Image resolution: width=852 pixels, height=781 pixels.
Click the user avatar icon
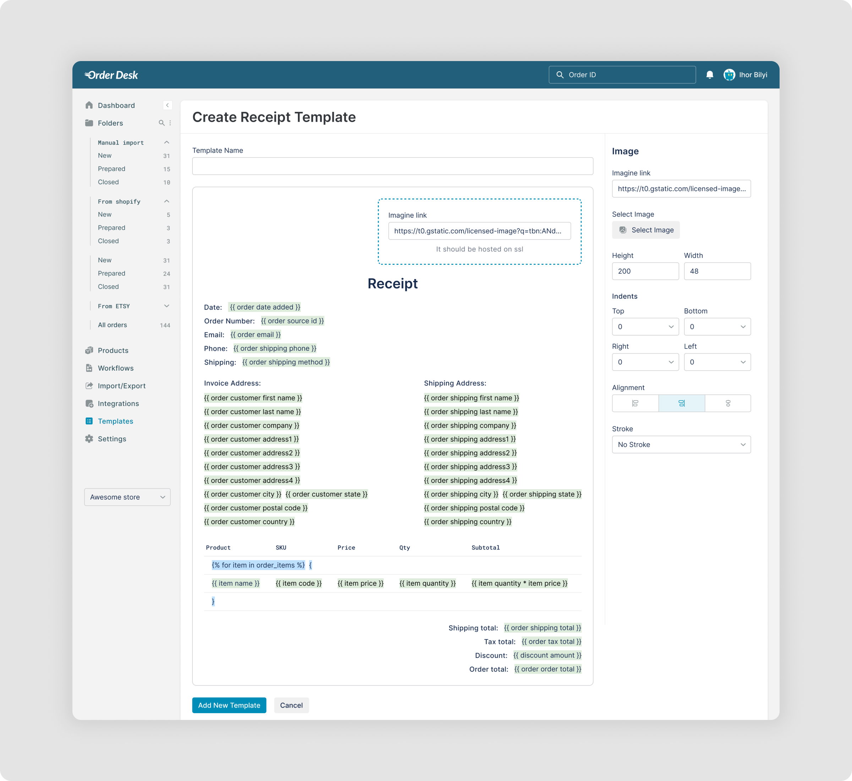pyautogui.click(x=729, y=75)
